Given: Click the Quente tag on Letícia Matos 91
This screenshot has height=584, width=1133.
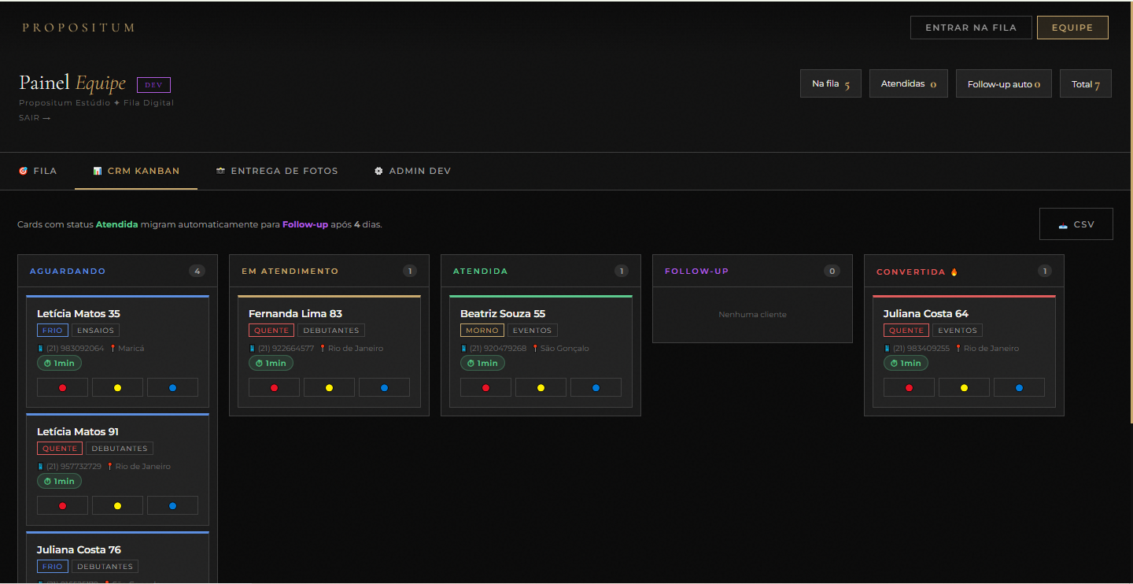Looking at the screenshot, I should pos(60,449).
